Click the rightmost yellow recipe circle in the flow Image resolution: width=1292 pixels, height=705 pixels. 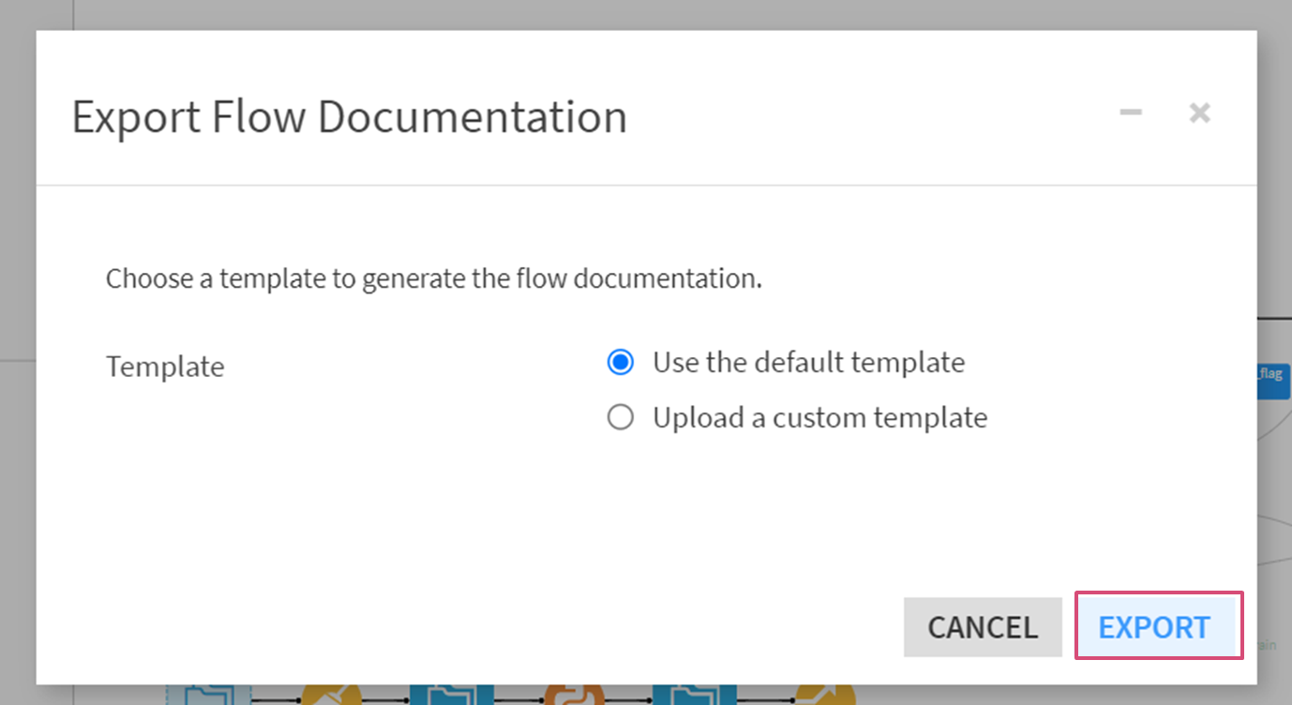825,695
